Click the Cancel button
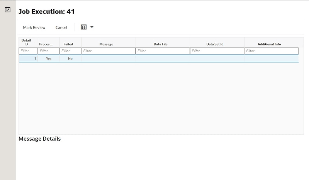 tap(61, 27)
